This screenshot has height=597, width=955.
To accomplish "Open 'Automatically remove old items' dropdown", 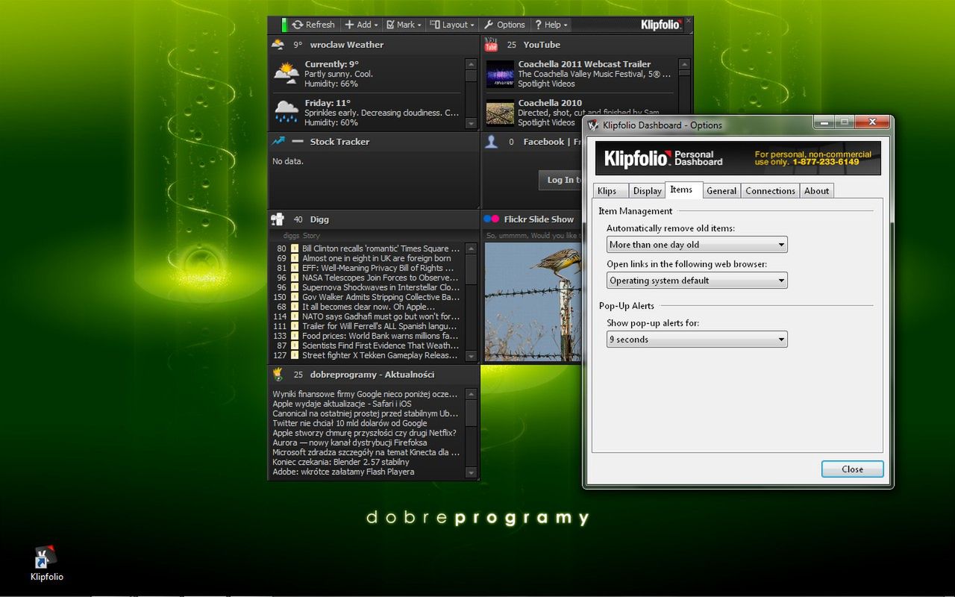I will pyautogui.click(x=697, y=244).
